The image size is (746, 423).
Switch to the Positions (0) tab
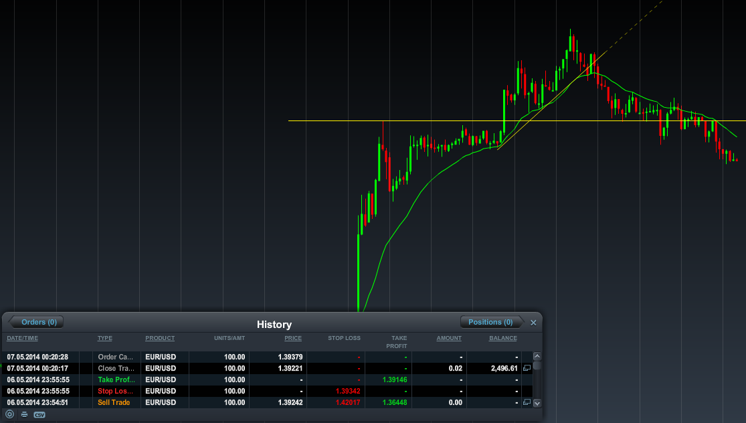(x=490, y=322)
